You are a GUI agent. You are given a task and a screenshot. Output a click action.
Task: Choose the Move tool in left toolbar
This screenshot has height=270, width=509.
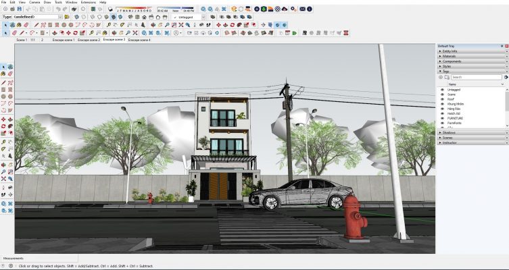pos(3,119)
